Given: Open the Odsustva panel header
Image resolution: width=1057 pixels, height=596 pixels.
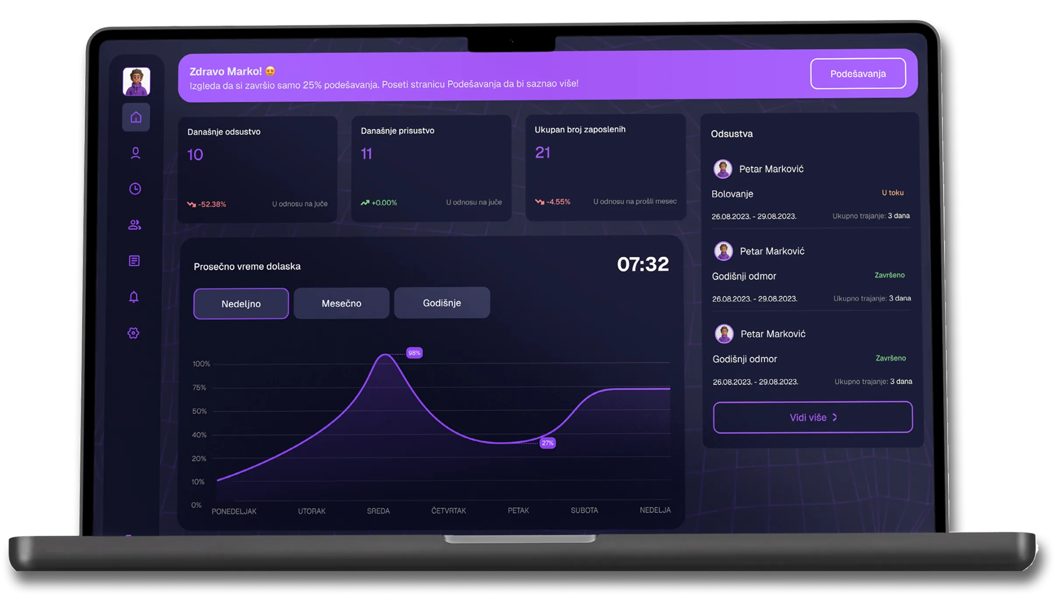Looking at the screenshot, I should click(731, 134).
